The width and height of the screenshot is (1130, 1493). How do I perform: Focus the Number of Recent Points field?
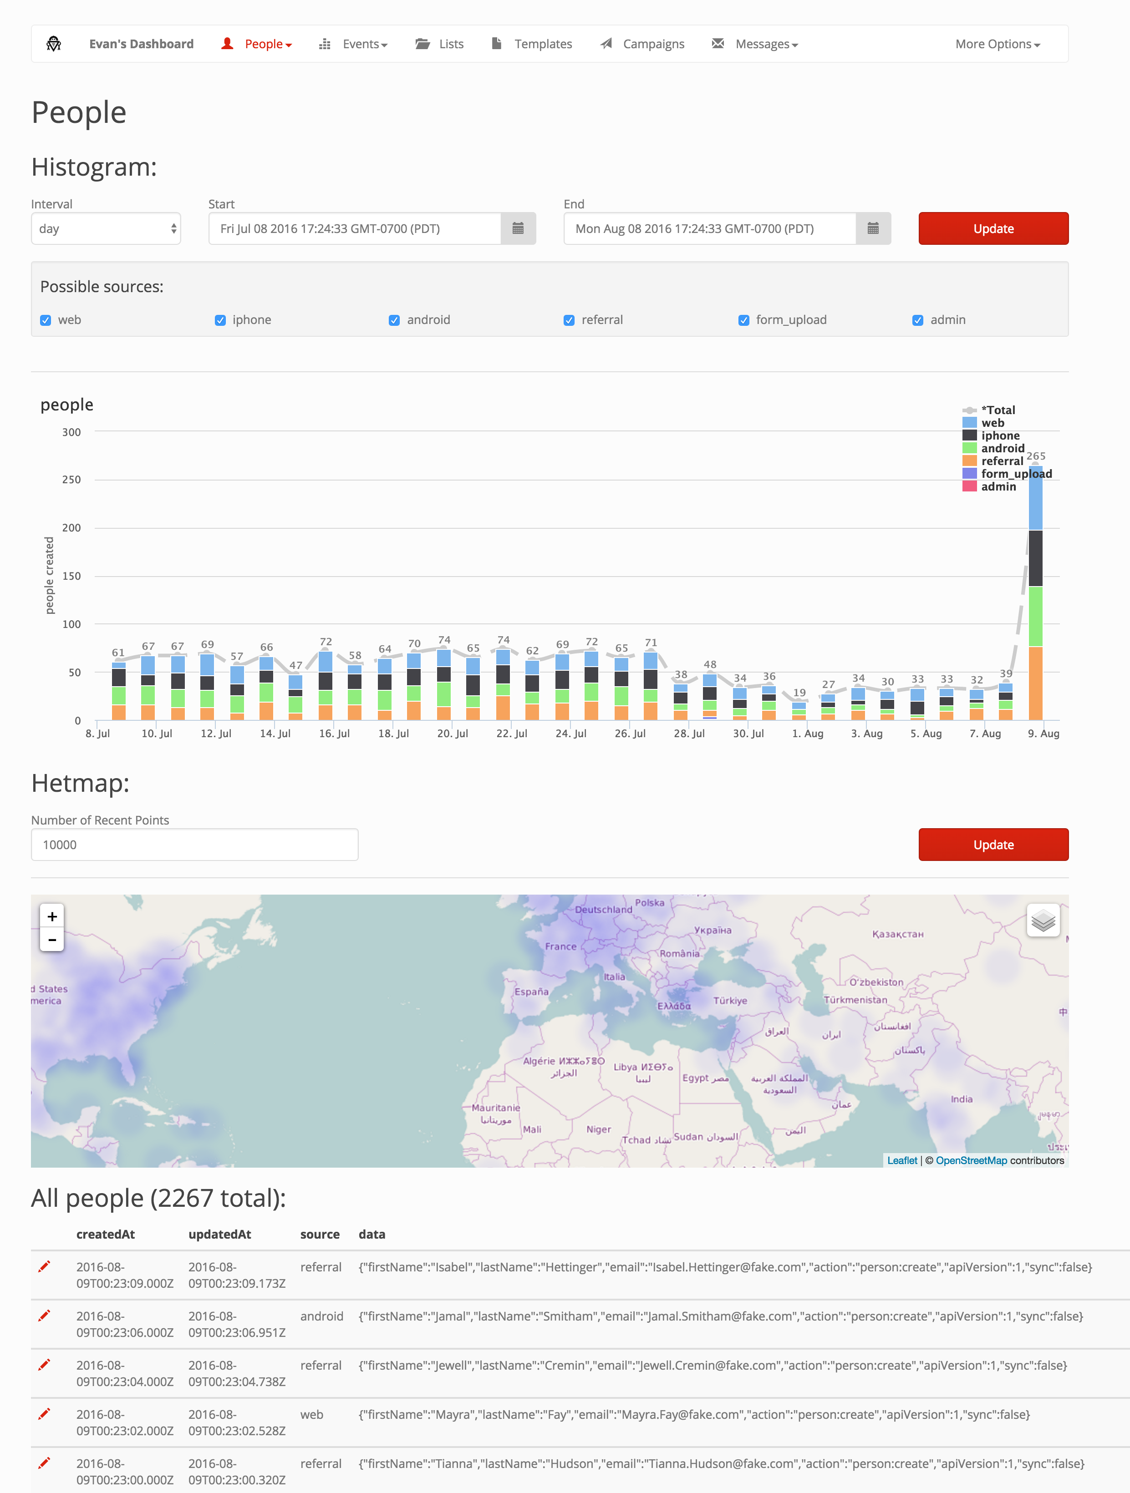click(194, 845)
